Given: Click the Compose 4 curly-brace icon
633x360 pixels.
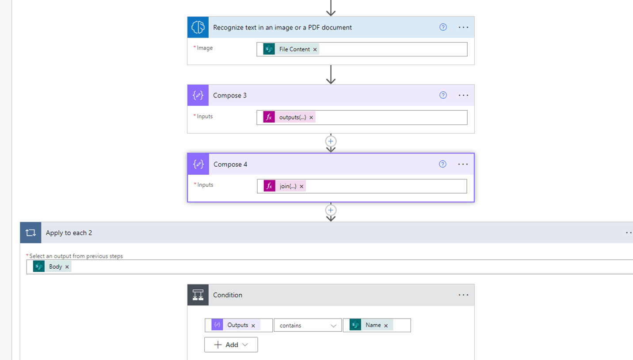Looking at the screenshot, I should click(x=198, y=164).
